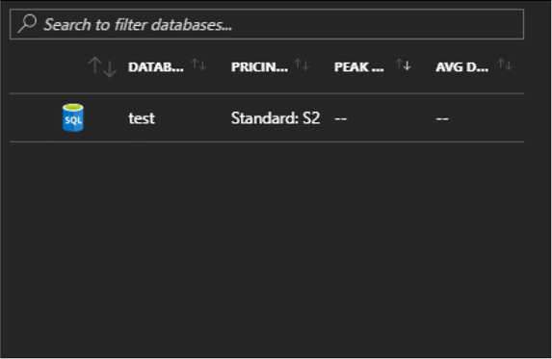Sort by the PRICIN... column header
552x359 pixels.
(259, 66)
